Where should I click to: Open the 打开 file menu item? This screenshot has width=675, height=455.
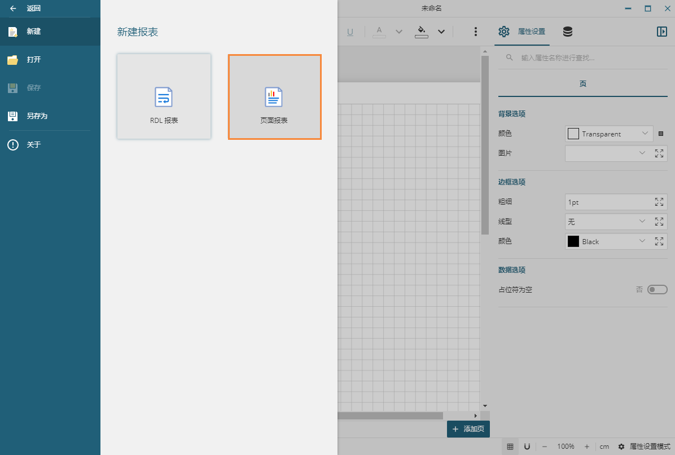pyautogui.click(x=34, y=60)
